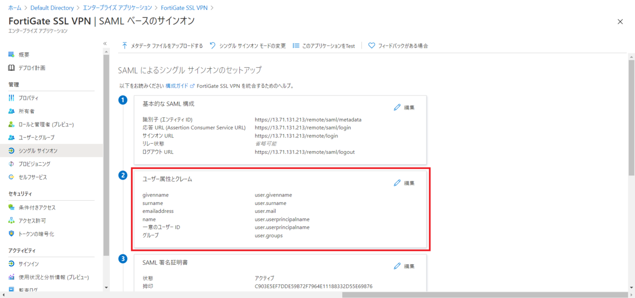The height and width of the screenshot is (298, 635).
Task: Click the ユーザーとグループ icon
Action: pyautogui.click(x=12, y=137)
